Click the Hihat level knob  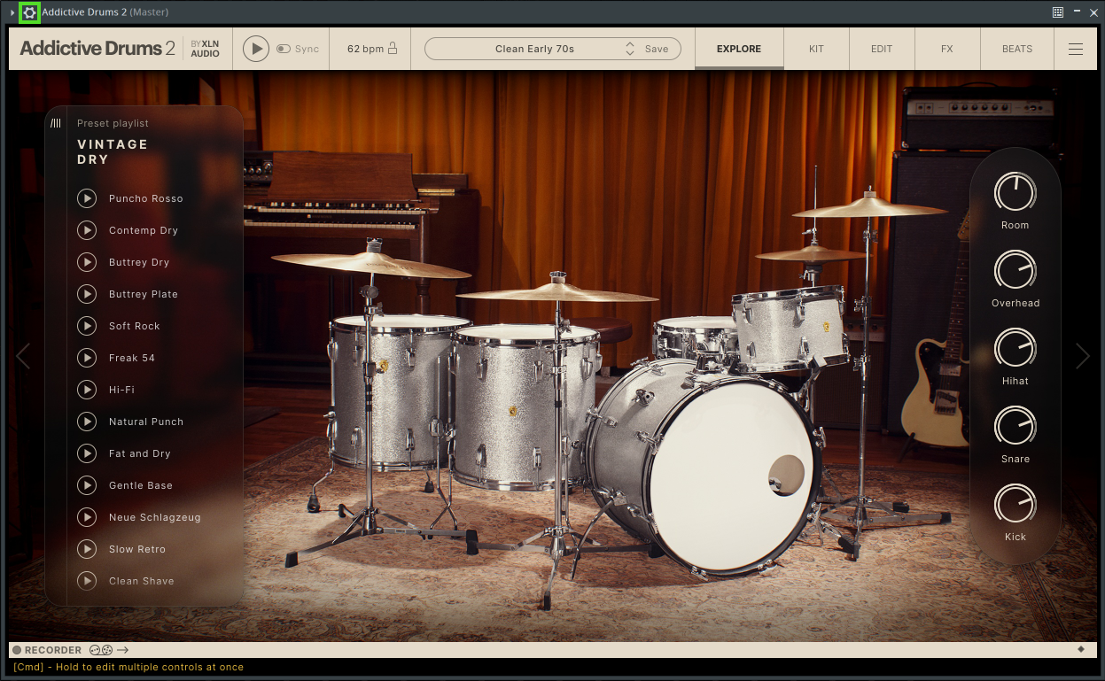click(x=1016, y=348)
